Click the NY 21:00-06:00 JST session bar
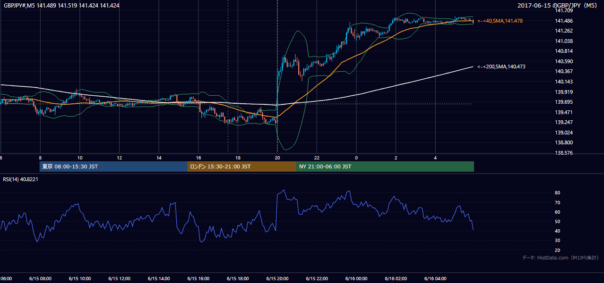The height and width of the screenshot is (283, 604). [x=385, y=166]
